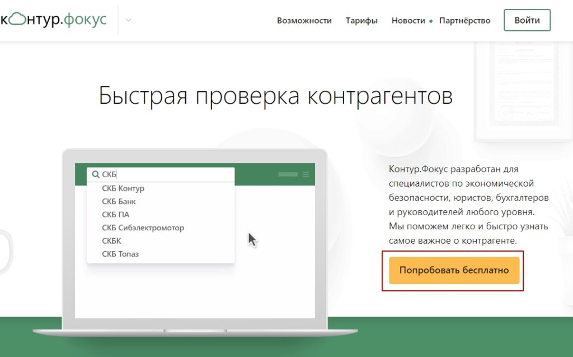Go to Новости section
Screen dimensions: 573x357
point(408,21)
